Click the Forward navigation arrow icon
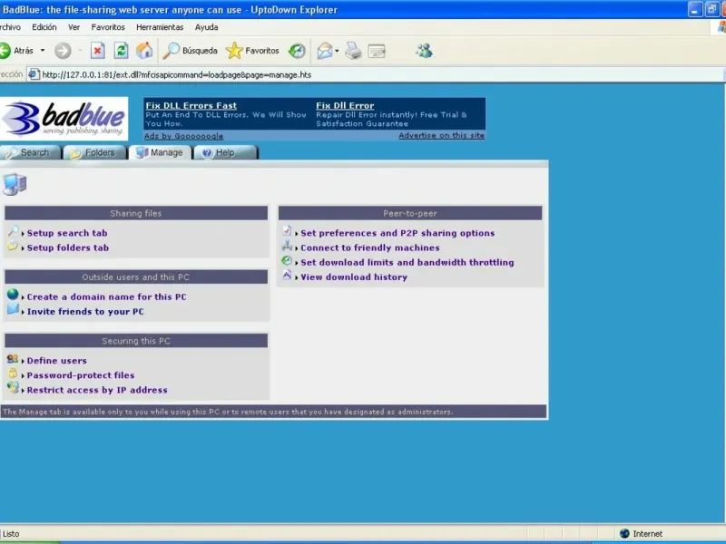Viewport: 726px width, 544px height. click(63, 51)
